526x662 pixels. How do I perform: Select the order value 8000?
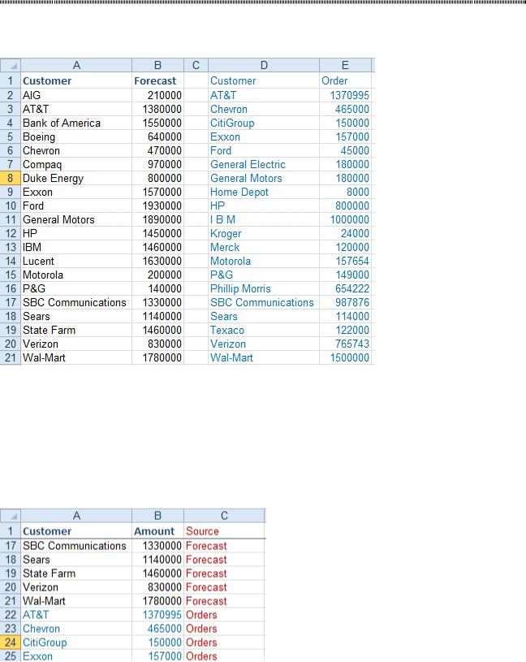click(345, 192)
